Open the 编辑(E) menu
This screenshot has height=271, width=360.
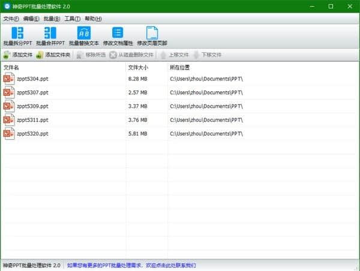coord(31,19)
